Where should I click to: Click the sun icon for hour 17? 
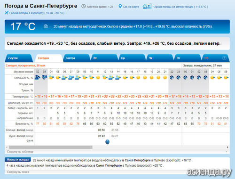[x=138, y=77]
